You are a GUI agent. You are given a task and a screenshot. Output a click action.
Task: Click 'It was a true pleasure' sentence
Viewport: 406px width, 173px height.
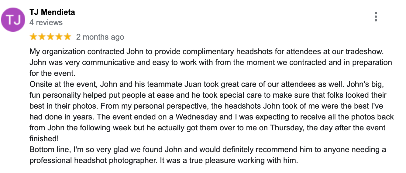tap(229, 160)
